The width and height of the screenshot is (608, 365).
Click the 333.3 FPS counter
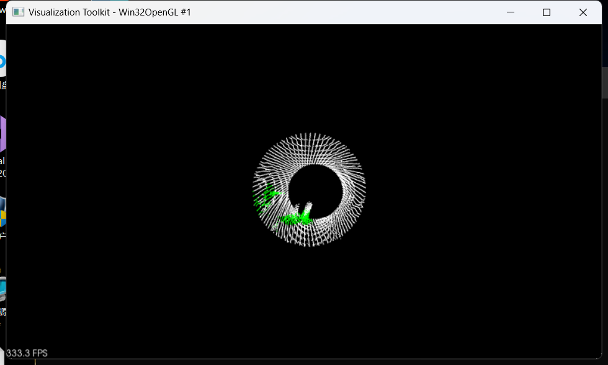click(x=27, y=353)
